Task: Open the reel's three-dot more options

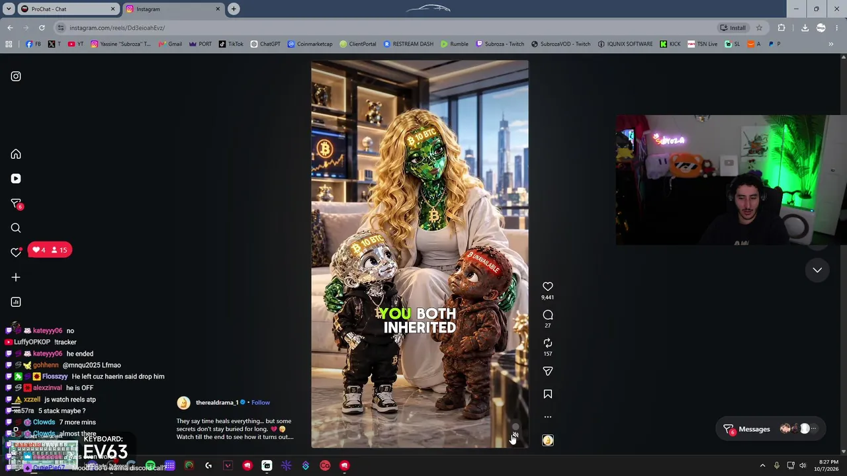Action: click(548, 417)
